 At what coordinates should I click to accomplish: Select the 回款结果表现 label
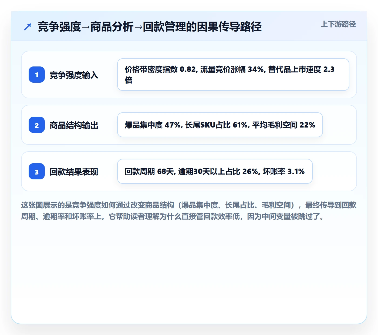click(74, 172)
